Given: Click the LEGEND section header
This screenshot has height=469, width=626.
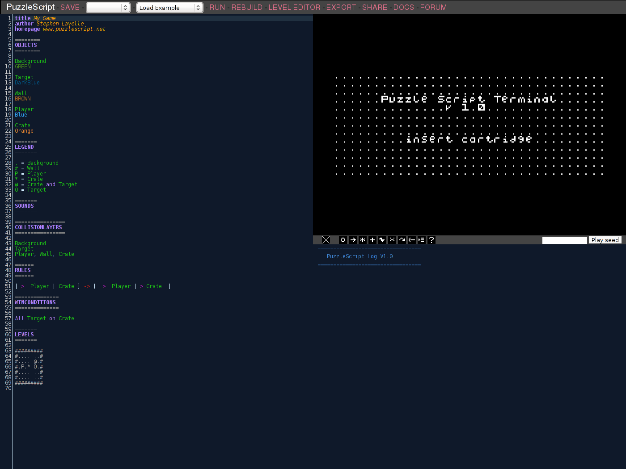Looking at the screenshot, I should click(x=24, y=147).
